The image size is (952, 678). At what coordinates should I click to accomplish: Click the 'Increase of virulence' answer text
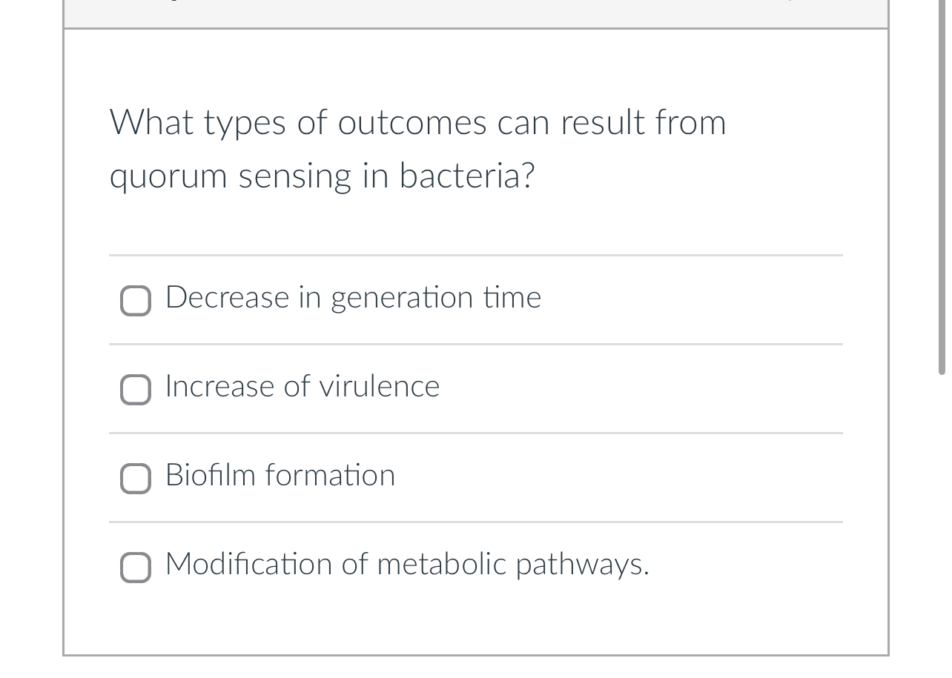click(x=303, y=386)
